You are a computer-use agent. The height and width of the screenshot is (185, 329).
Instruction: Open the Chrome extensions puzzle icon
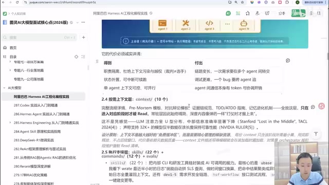287,2
